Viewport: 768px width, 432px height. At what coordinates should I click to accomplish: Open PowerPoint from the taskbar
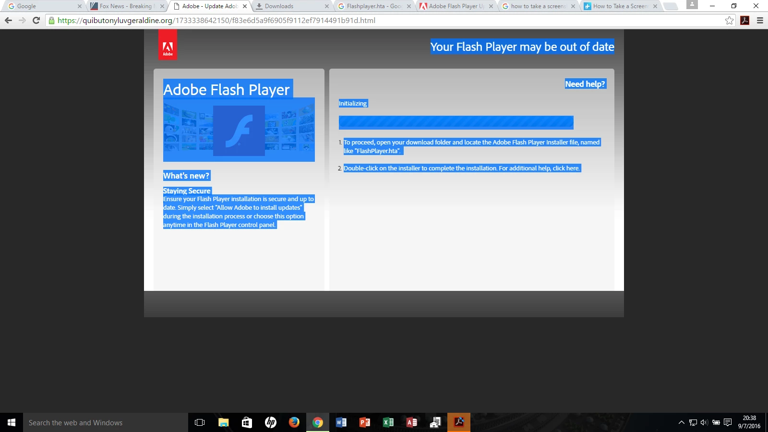tap(364, 422)
